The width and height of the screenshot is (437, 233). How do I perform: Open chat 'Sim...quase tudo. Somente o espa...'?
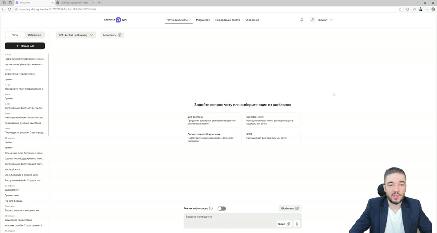point(24,153)
